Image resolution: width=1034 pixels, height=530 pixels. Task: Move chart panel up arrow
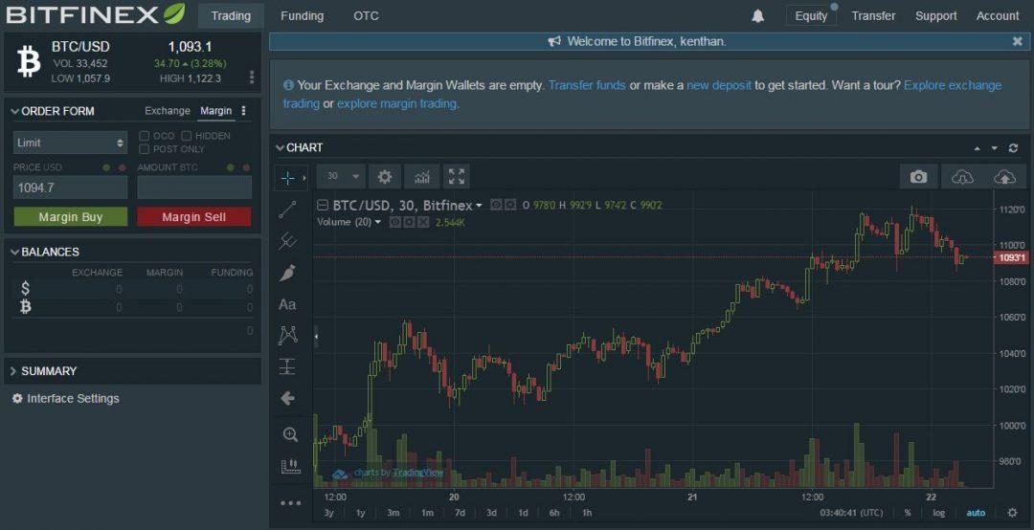tap(978, 148)
